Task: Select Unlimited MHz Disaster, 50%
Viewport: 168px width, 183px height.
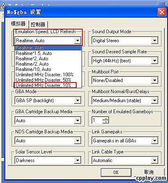Action: (x=48, y=80)
